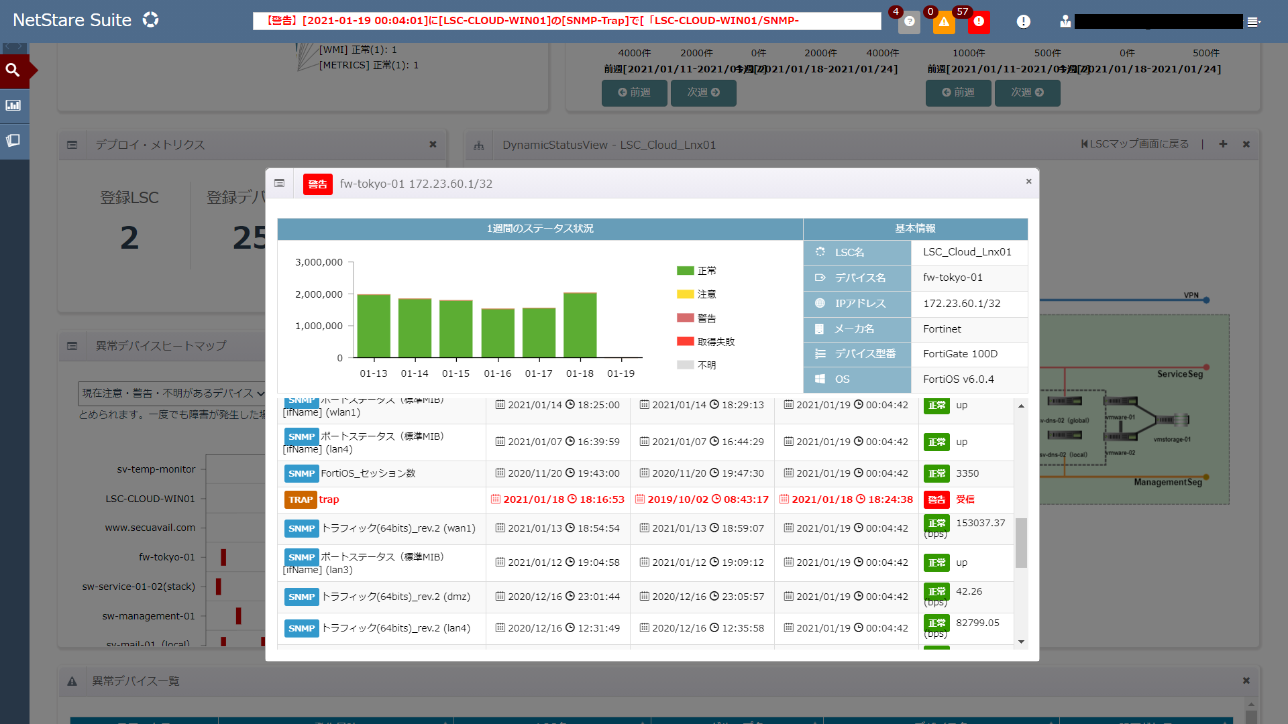Click the 正常 badge next to 3350 value
Image resolution: width=1288 pixels, height=724 pixels.
(936, 473)
